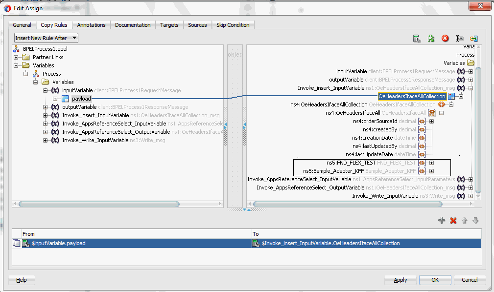This screenshot has width=494, height=292.
Task: Expand right ns4:orderSourceId node
Action: coord(432,121)
